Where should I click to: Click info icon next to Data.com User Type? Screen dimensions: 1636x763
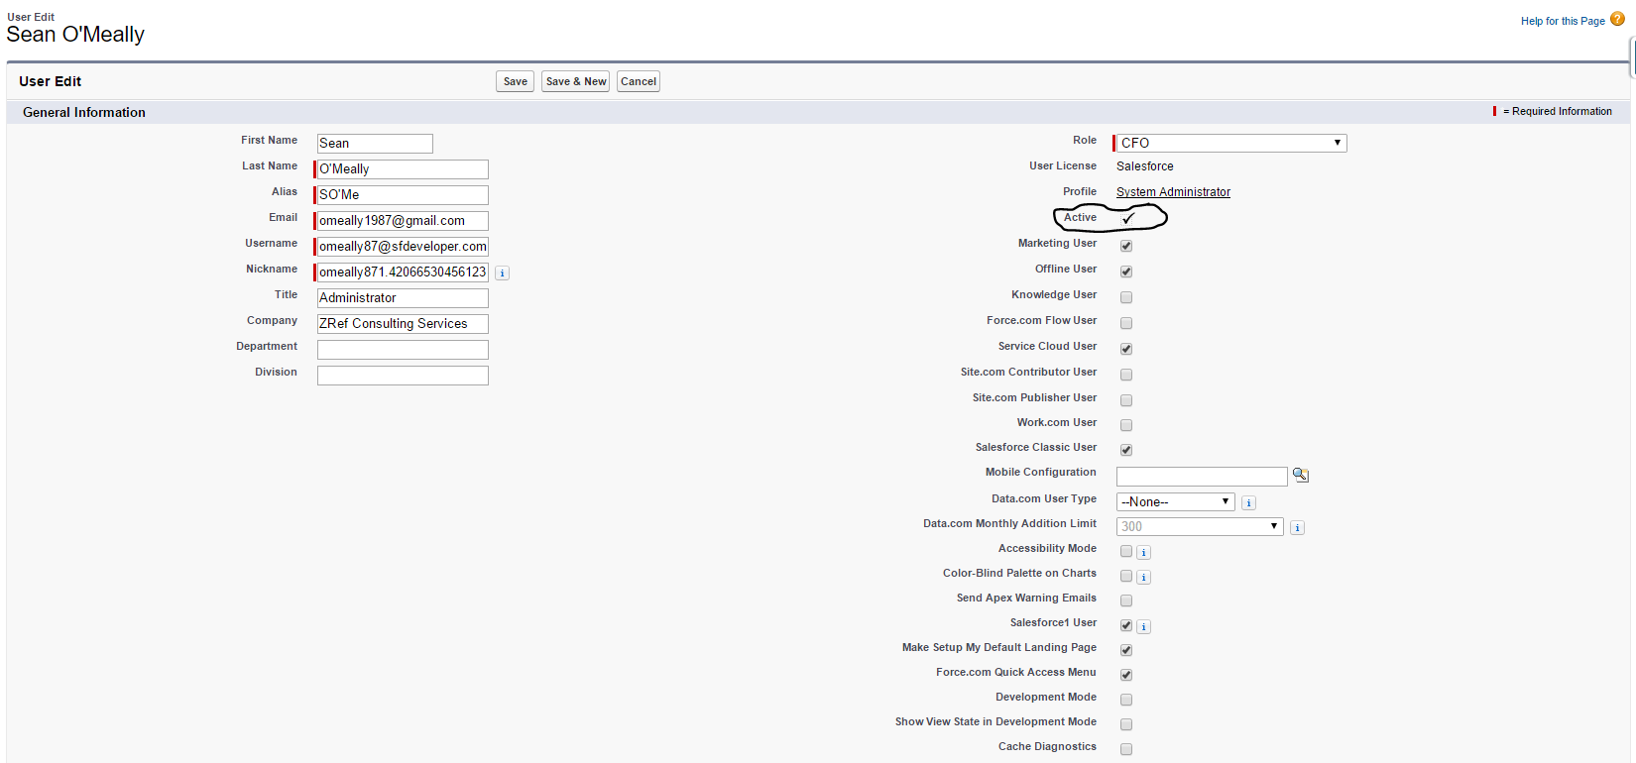1248,502
